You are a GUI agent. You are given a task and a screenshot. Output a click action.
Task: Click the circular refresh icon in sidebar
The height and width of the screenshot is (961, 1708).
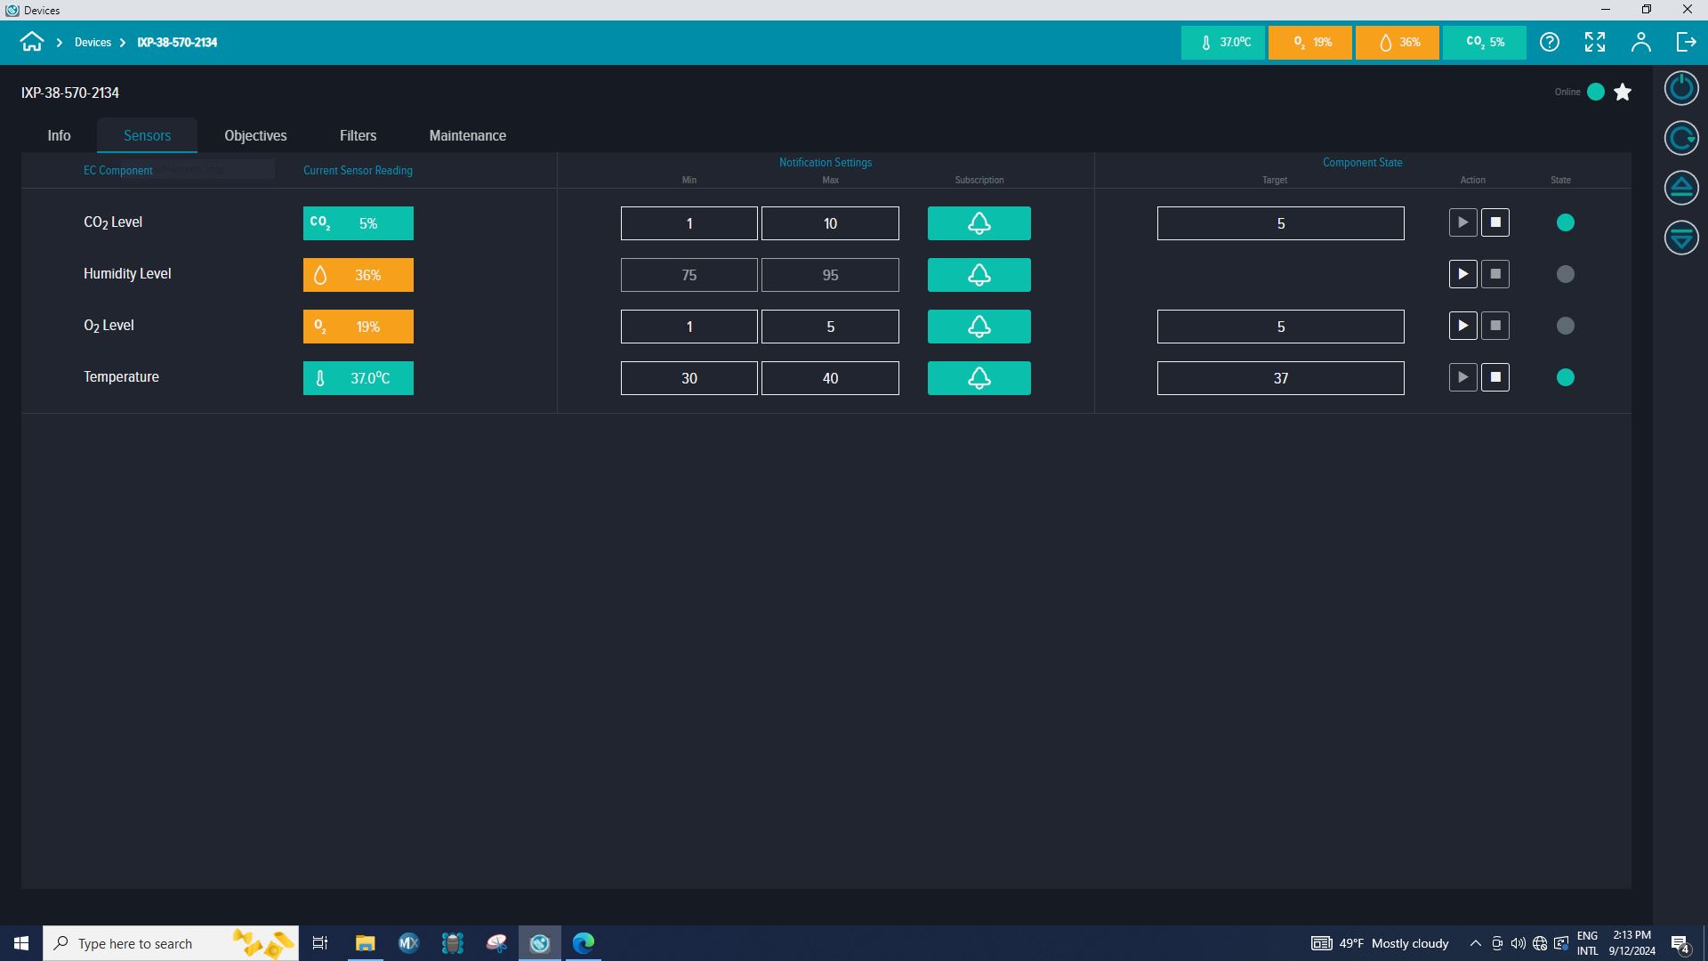pos(1681,138)
